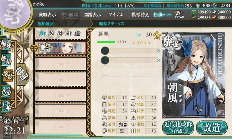Select the 改装 remodel icon

tap(7, 75)
